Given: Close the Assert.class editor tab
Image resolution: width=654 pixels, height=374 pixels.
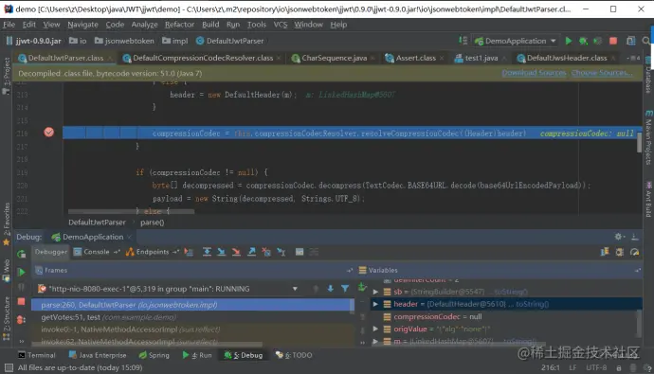Looking at the screenshot, I should (442, 58).
